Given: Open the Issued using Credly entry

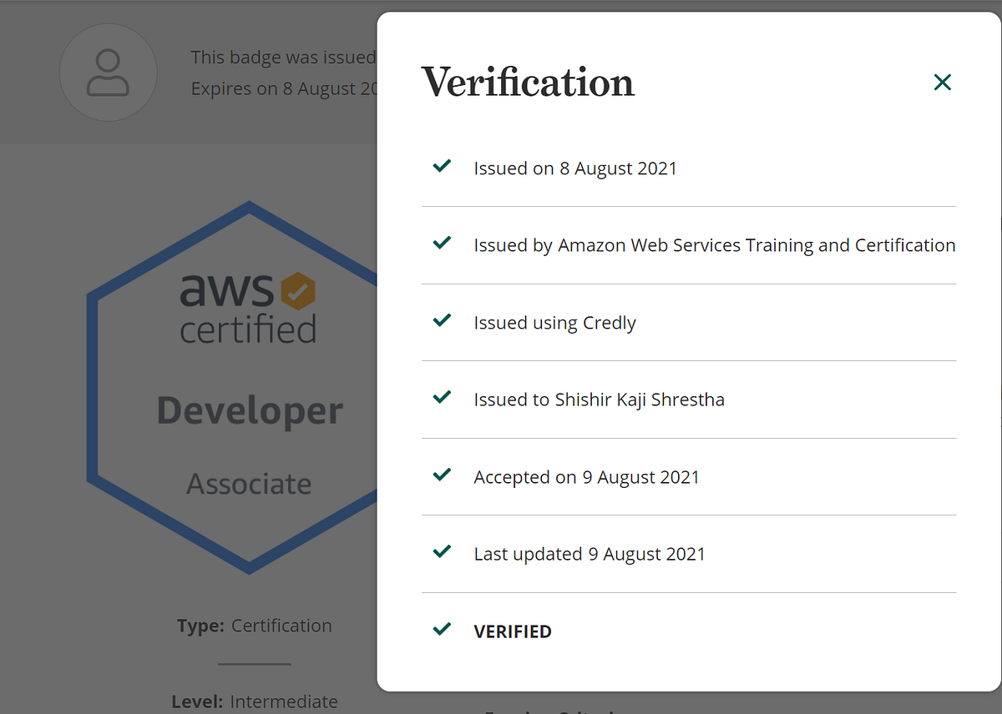Looking at the screenshot, I should pyautogui.click(x=554, y=322).
